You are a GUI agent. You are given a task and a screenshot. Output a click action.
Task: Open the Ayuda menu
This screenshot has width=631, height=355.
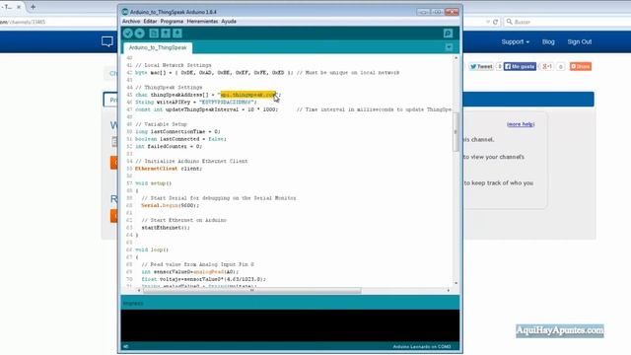[x=229, y=22]
